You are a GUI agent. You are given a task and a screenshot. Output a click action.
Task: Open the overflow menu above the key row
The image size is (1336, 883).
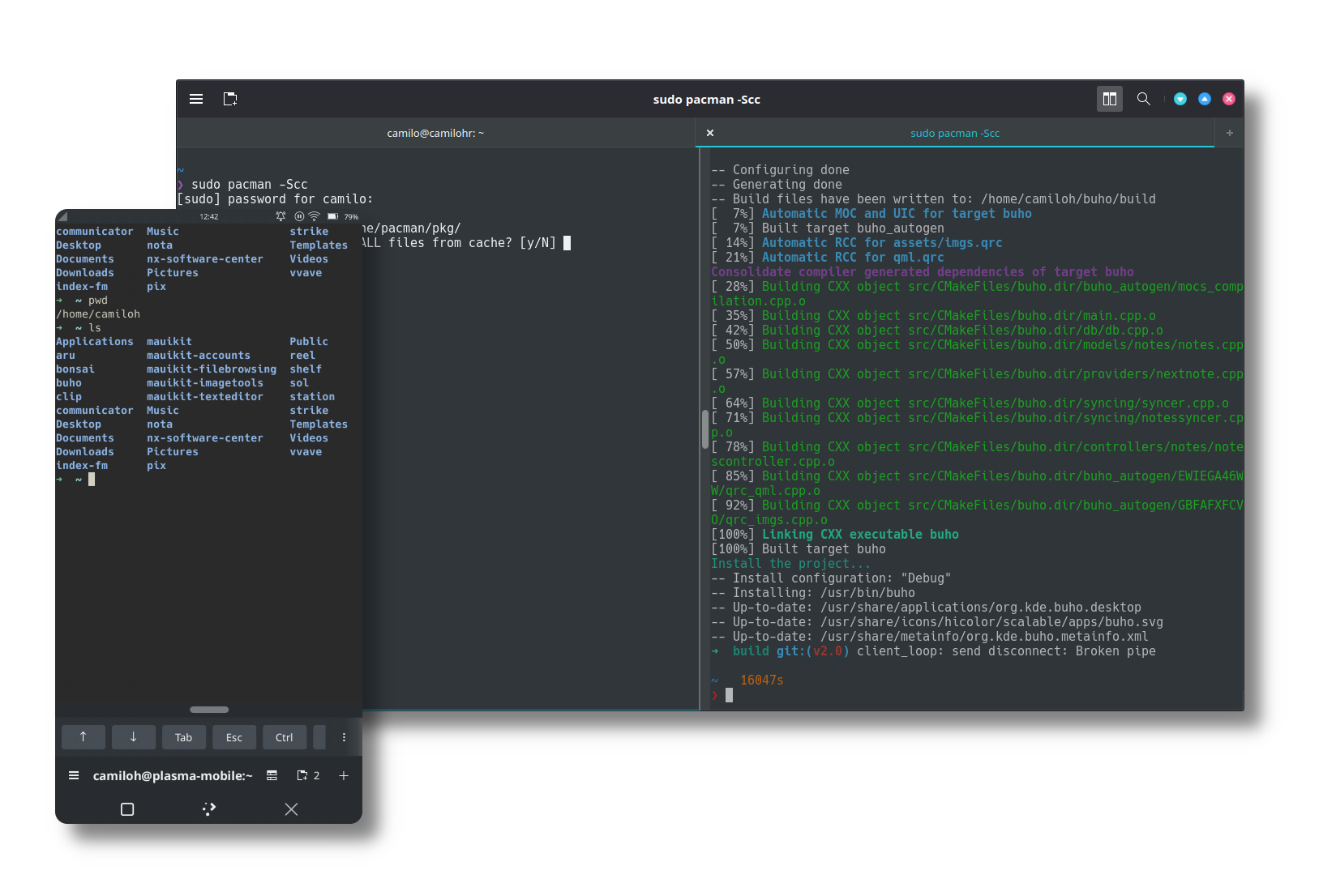tap(344, 737)
